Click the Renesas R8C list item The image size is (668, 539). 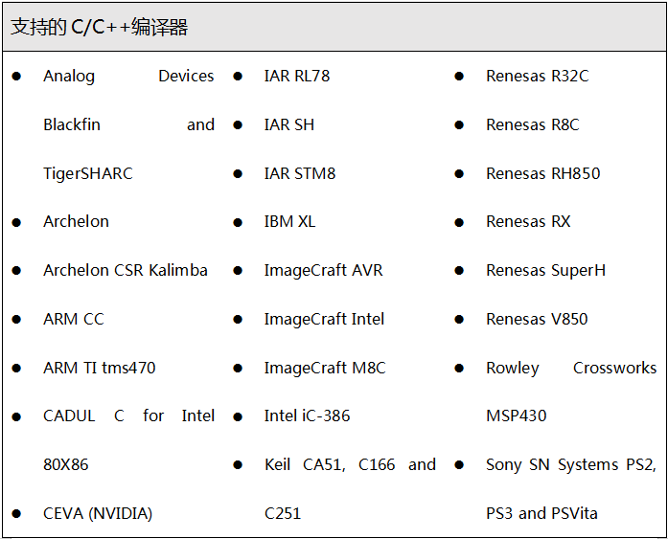[x=533, y=125]
